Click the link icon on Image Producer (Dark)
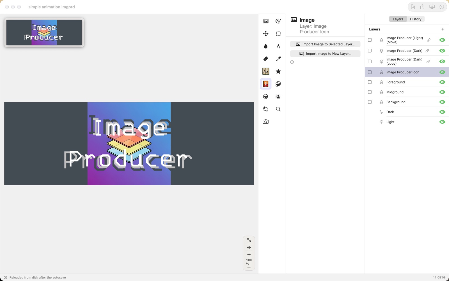This screenshot has width=449, height=281. click(x=427, y=51)
